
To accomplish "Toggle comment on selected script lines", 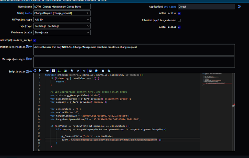I will [x=47, y=71].
